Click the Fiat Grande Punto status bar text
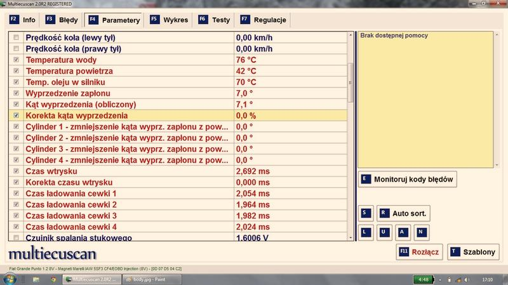The width and height of the screenshot is (508, 285). (x=95, y=268)
